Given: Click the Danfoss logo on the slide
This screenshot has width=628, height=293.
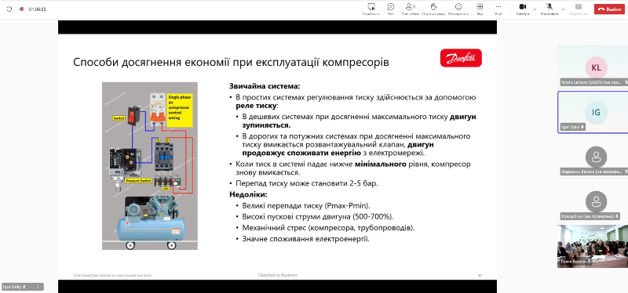Looking at the screenshot, I should tap(461, 58).
